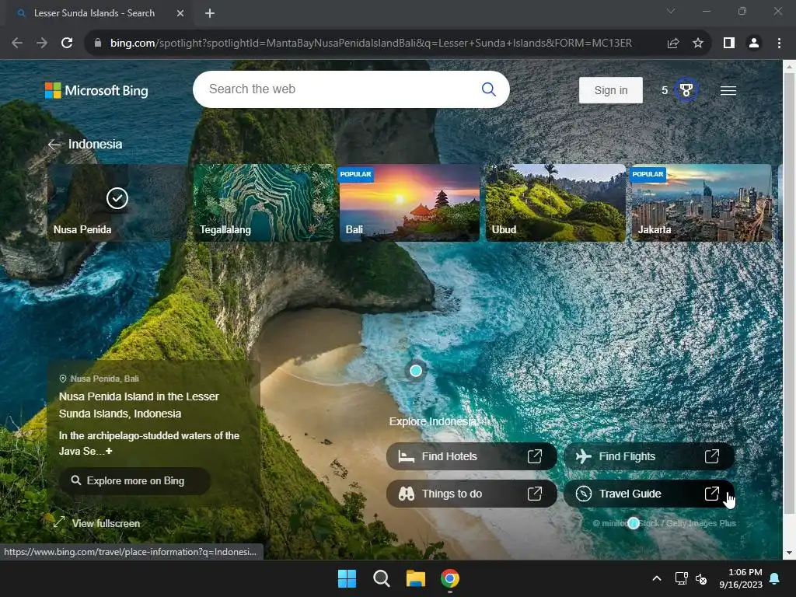This screenshot has height=597, width=796.
Task: Click the Sign in button
Action: 611,90
